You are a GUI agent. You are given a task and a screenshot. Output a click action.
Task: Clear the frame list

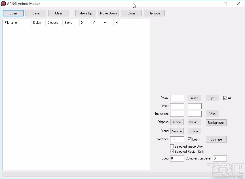(x=58, y=13)
